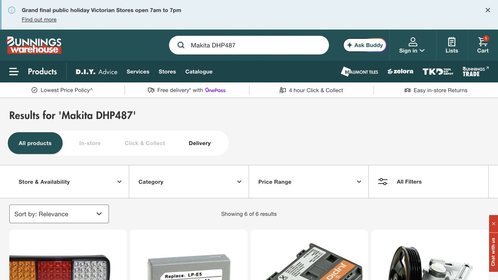498x280 pixels.
Task: Select the All products filter pill
Action: click(35, 143)
